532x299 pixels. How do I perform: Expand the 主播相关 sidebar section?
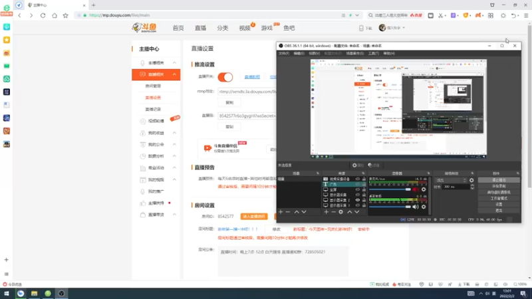pos(174,62)
